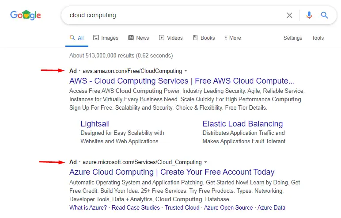341x218 pixels.
Task: Follow the What is Azure? link
Action: [x=88, y=207]
